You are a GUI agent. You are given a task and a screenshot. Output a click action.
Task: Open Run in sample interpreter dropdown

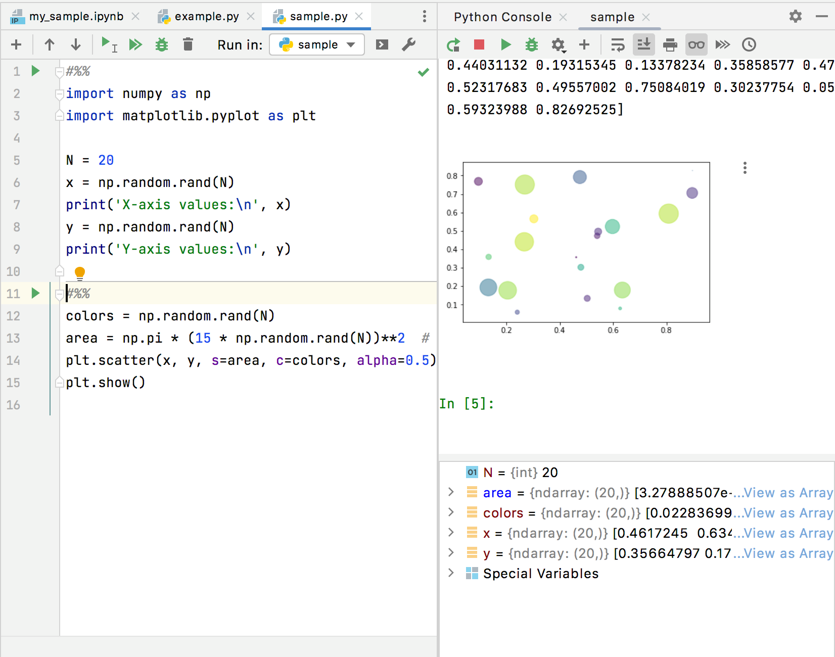(317, 44)
